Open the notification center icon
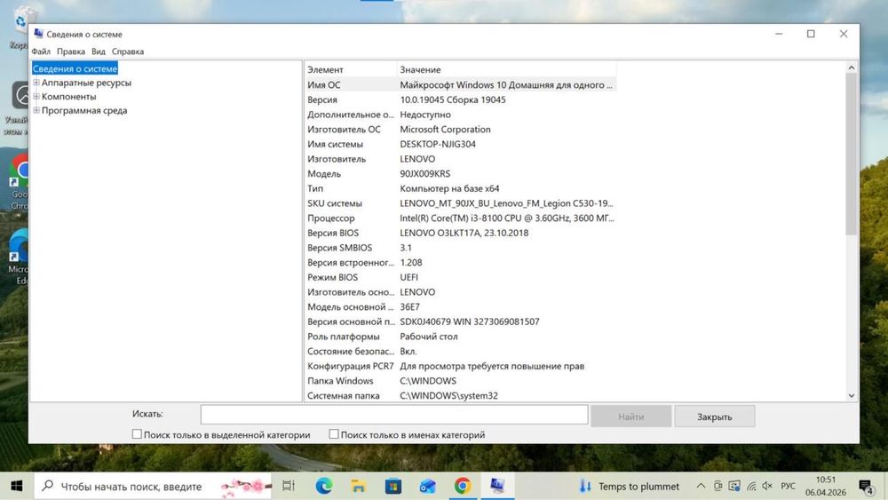Viewport: 888px width, 500px height. 866,487
